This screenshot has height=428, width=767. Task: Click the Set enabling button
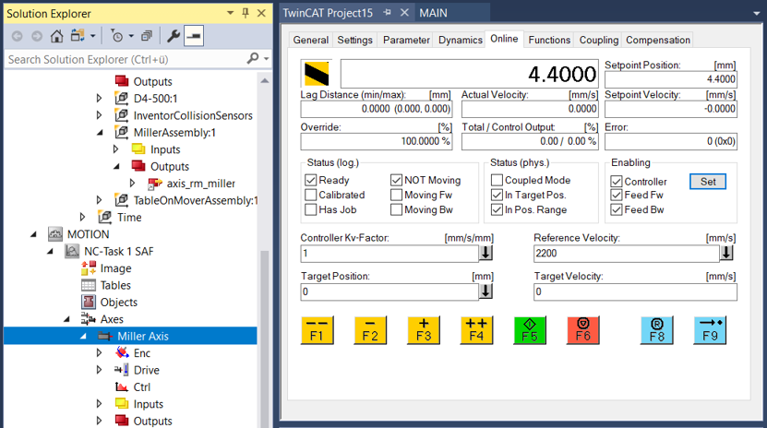coord(708,182)
